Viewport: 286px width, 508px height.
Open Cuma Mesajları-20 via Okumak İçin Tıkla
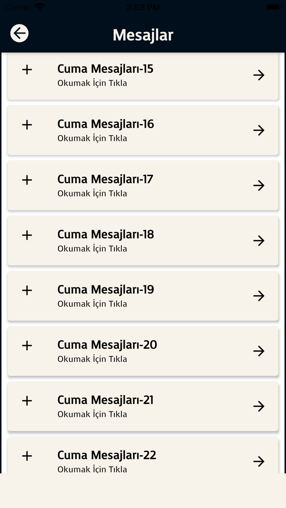pos(92,359)
